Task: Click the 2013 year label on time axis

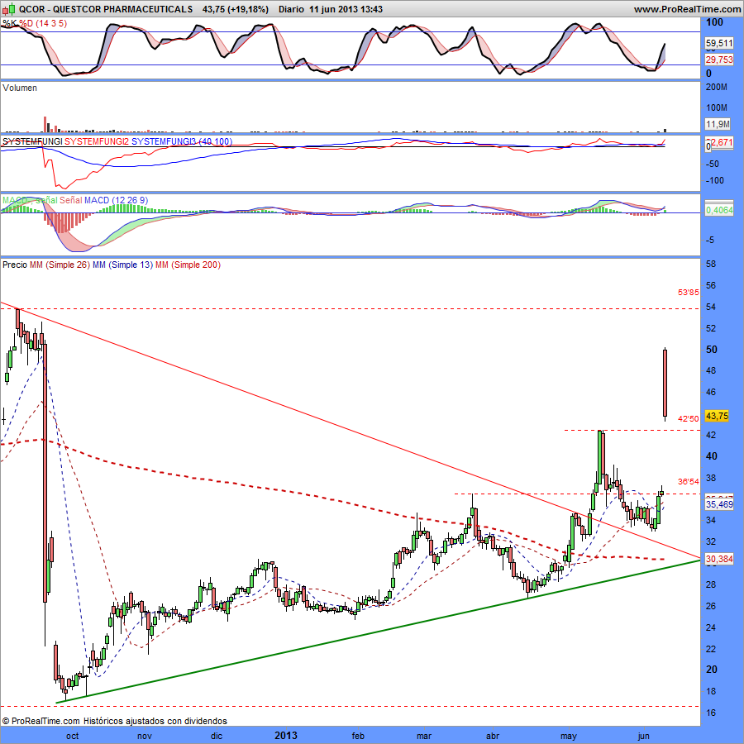Action: (286, 736)
